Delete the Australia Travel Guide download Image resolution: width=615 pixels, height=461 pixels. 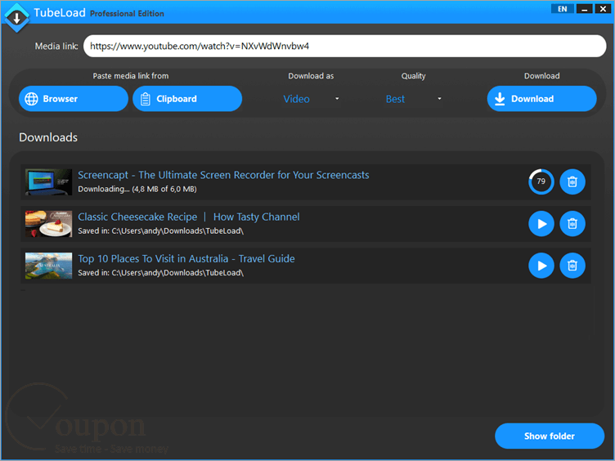572,266
